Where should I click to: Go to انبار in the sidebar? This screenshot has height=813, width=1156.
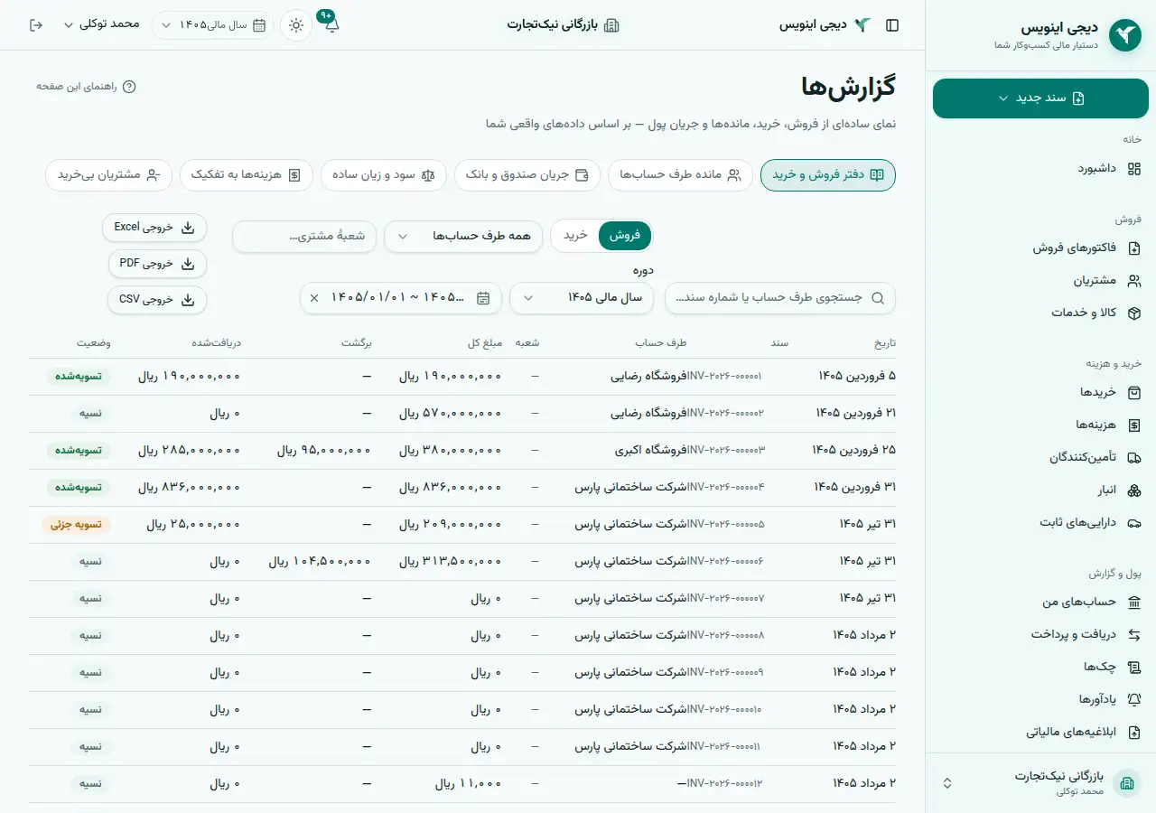click(x=1040, y=490)
